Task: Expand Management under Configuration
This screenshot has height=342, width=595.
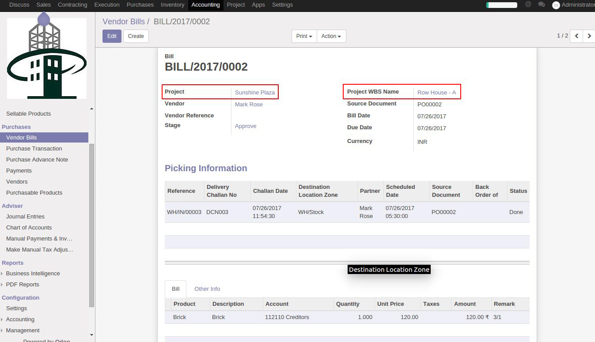Action: coord(23,331)
